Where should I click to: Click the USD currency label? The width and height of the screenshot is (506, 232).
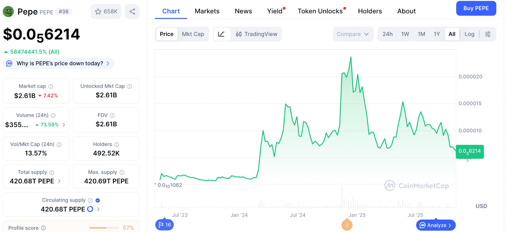481,206
